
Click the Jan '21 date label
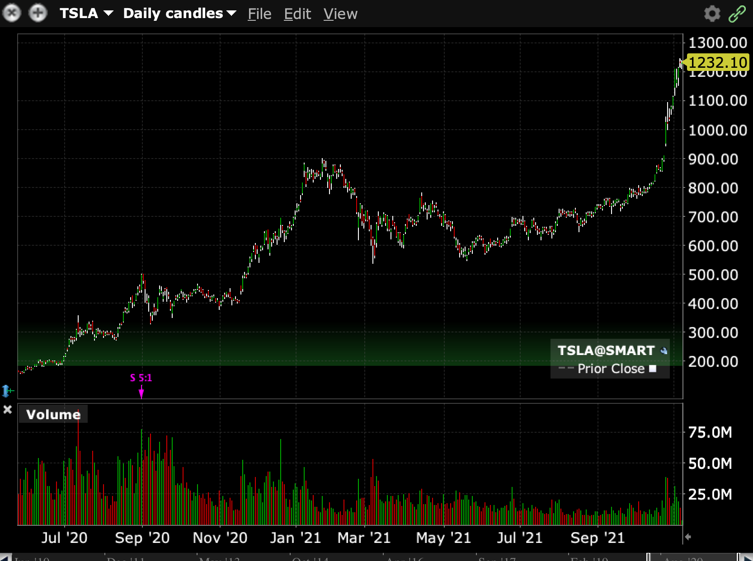pos(296,538)
